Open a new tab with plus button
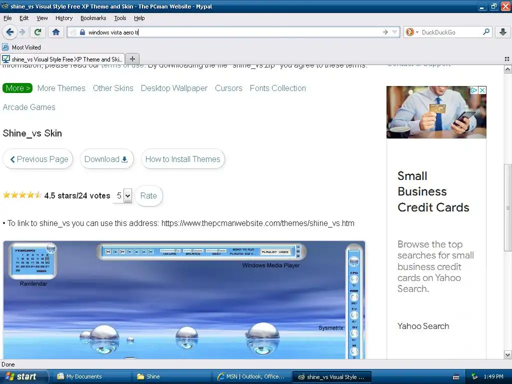 click(x=132, y=59)
